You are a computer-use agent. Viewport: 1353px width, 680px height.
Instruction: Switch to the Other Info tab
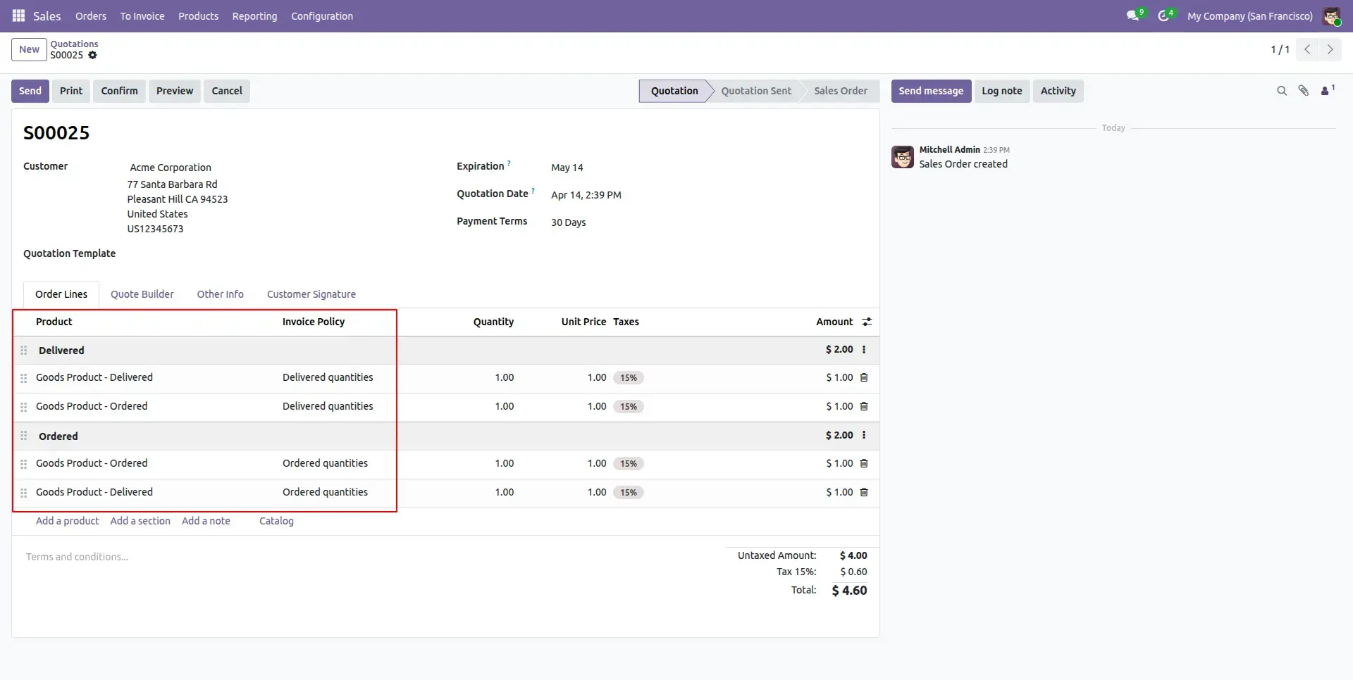pyautogui.click(x=220, y=294)
